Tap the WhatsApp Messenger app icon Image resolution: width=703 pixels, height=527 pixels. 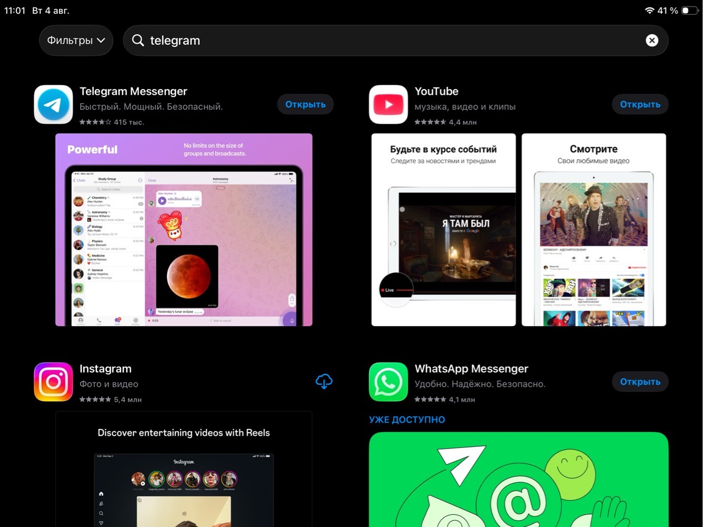(388, 382)
